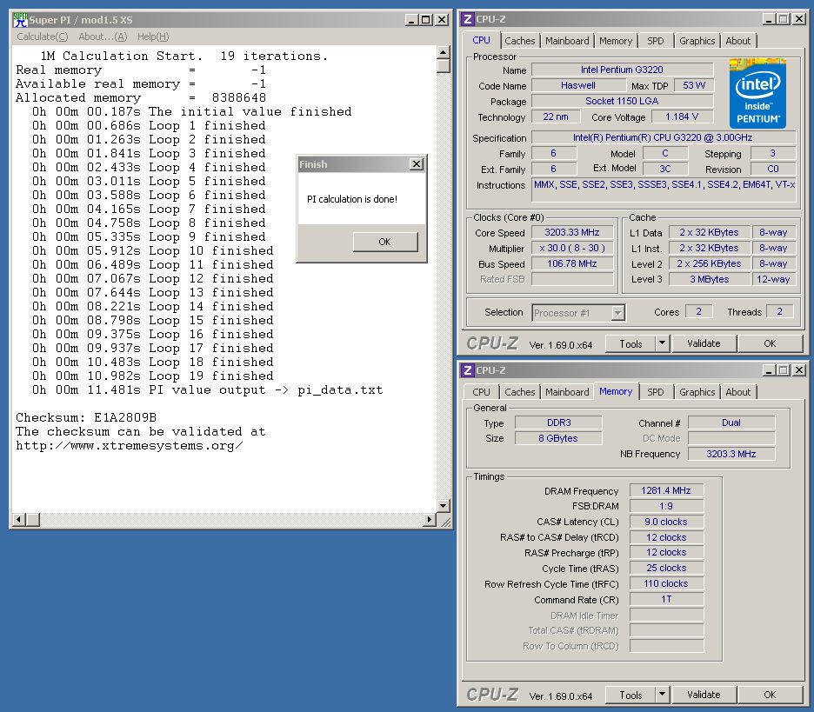Click OK button in bottom CPU-Z window

click(770, 695)
